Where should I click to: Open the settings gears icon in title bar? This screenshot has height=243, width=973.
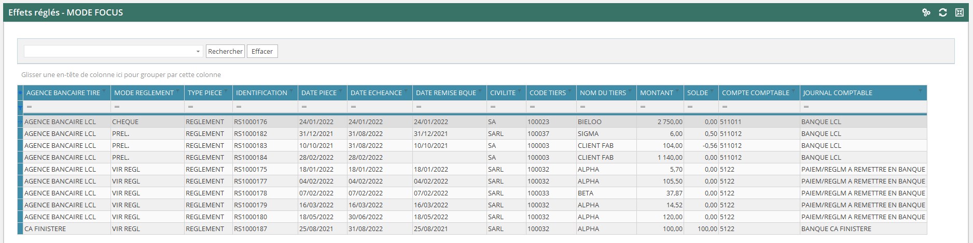point(926,12)
